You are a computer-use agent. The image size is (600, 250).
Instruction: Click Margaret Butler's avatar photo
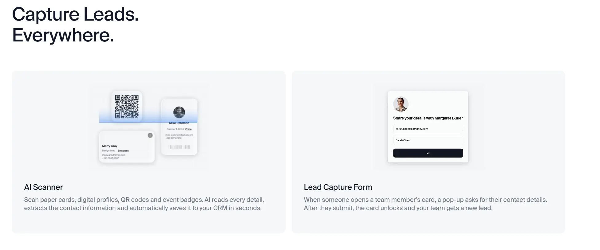pyautogui.click(x=401, y=104)
